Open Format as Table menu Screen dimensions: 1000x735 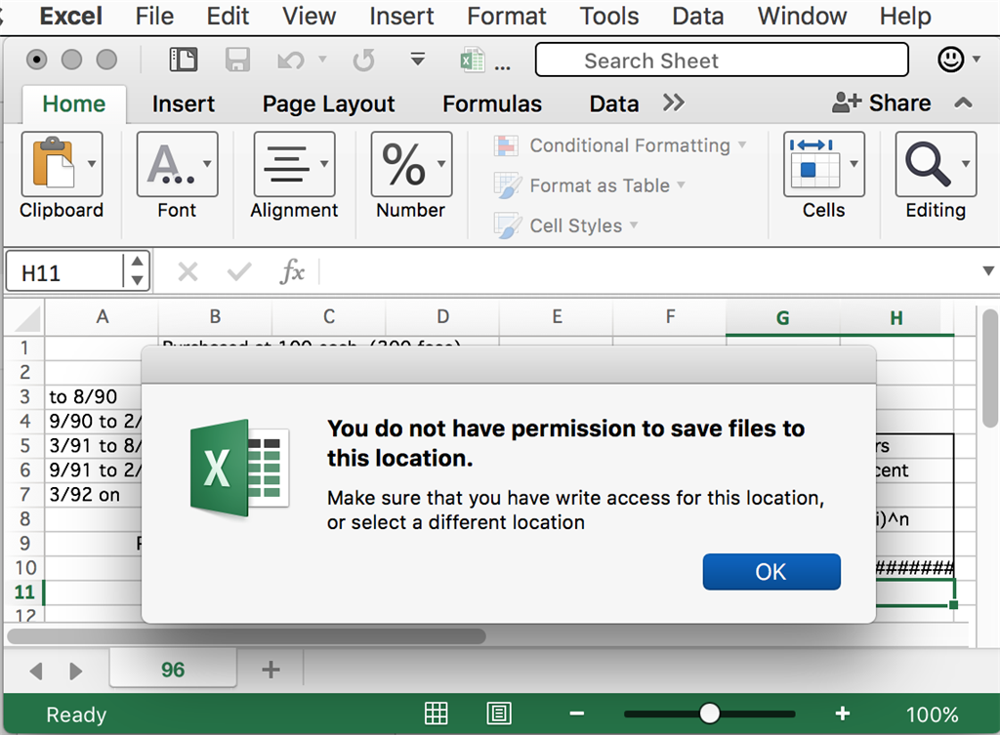pyautogui.click(x=590, y=185)
